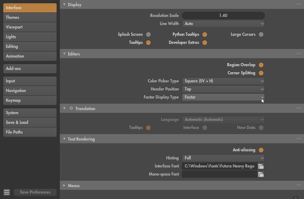The image size is (304, 199).
Task: Click the Menus panel grip icon
Action: pos(298,186)
